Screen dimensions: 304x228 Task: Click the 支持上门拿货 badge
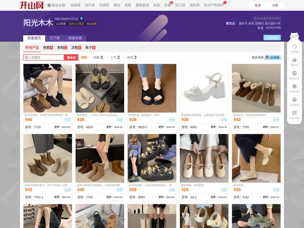(x=76, y=24)
